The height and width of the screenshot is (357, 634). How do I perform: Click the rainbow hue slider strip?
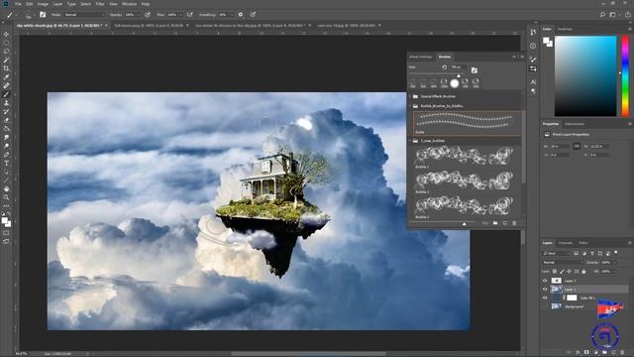[x=625, y=76]
